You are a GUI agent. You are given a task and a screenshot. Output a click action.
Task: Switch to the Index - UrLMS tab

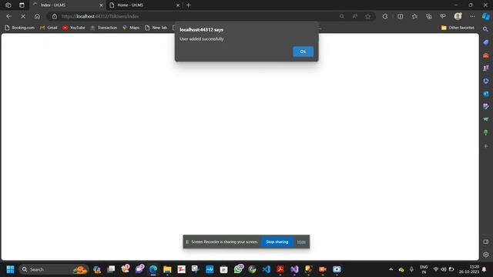68,5
